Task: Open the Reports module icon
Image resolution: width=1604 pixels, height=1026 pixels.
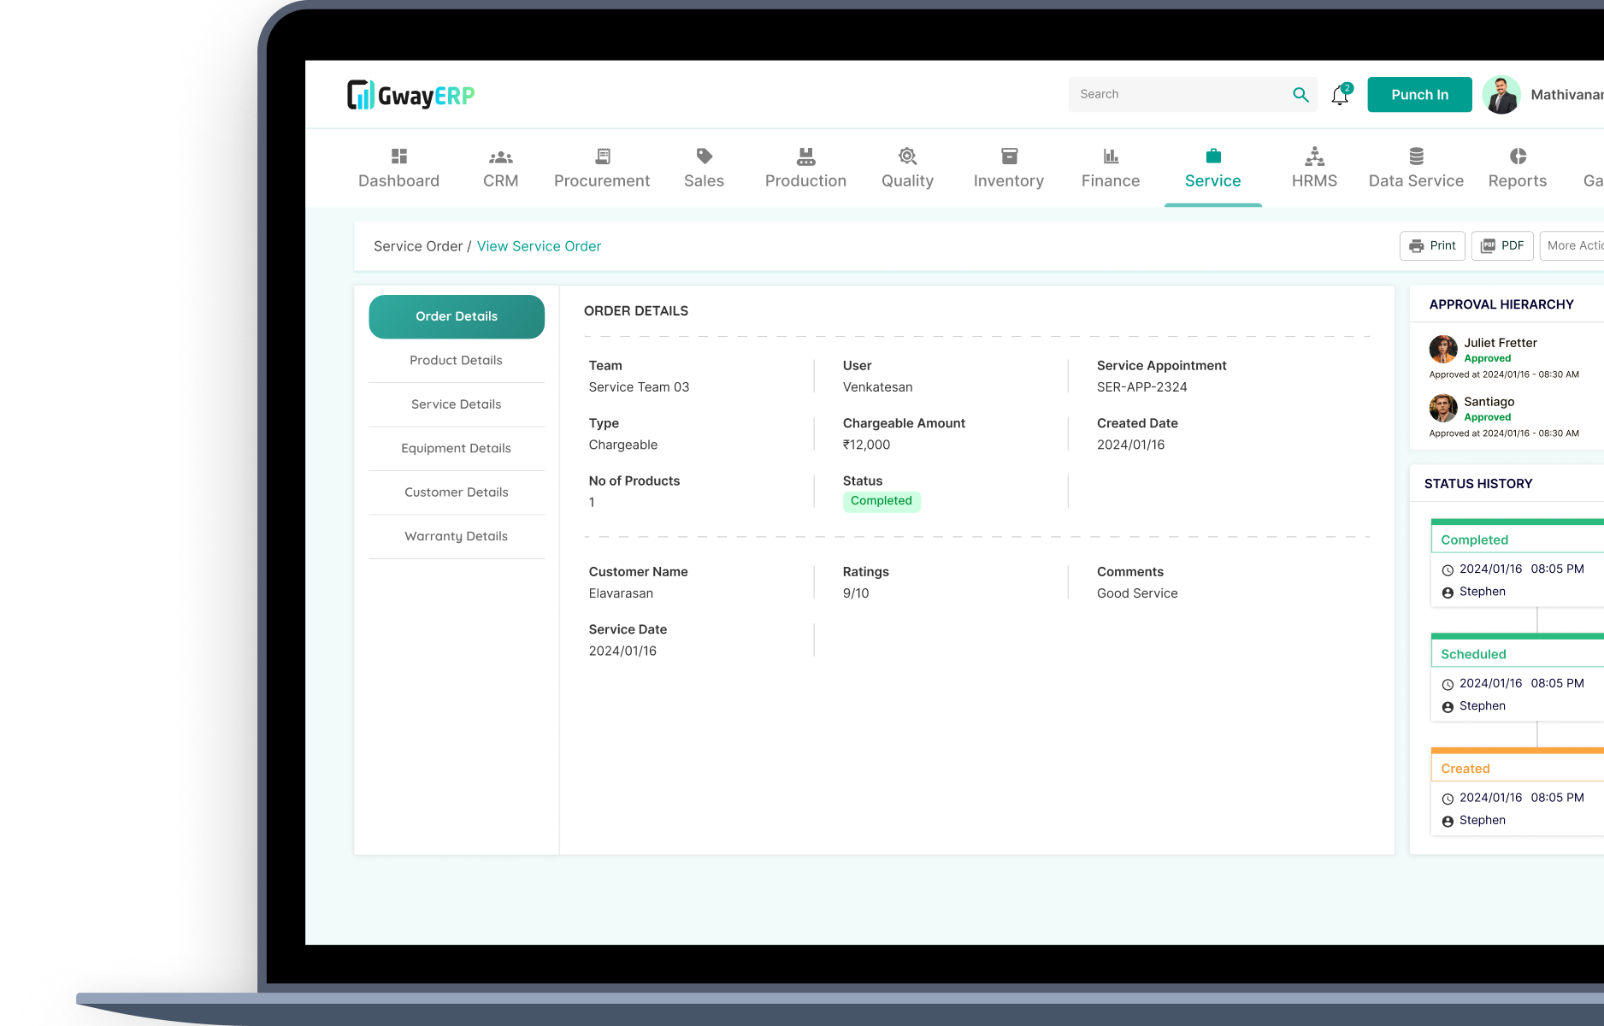Action: coord(1518,156)
